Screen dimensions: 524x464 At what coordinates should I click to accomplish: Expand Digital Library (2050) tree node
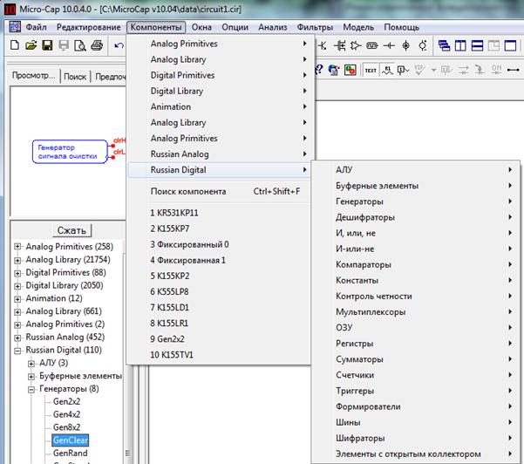[17, 286]
